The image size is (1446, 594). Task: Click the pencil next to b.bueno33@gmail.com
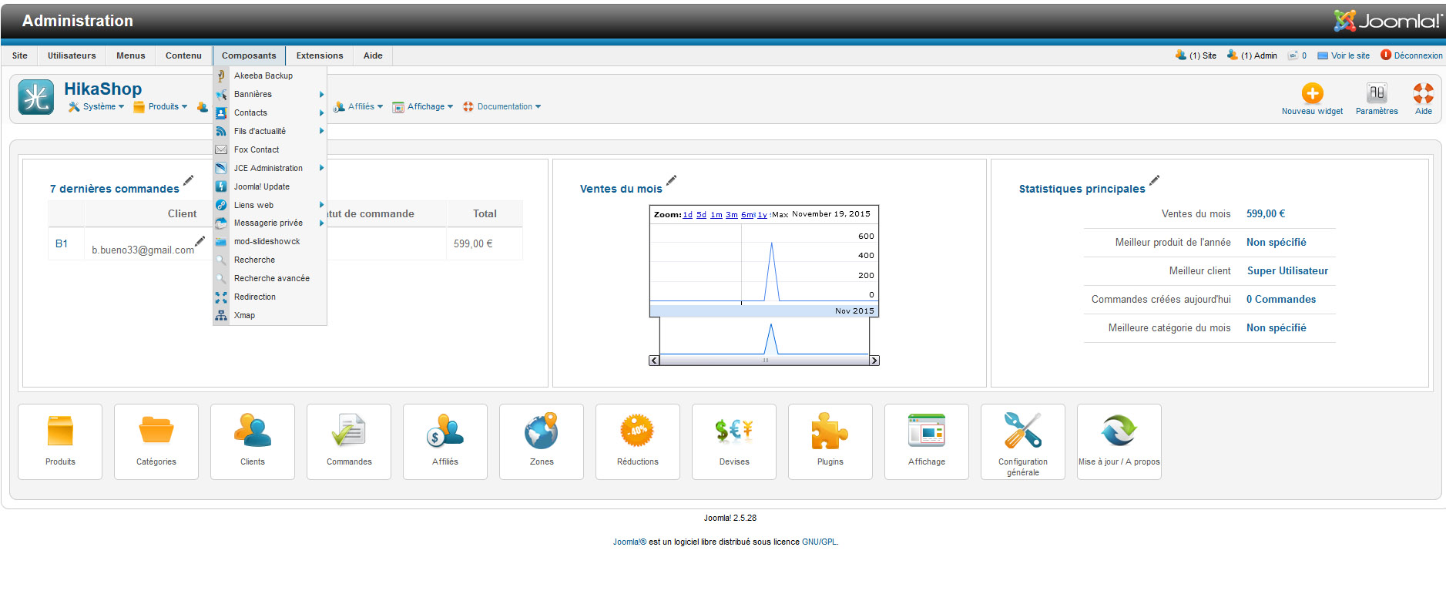click(200, 241)
